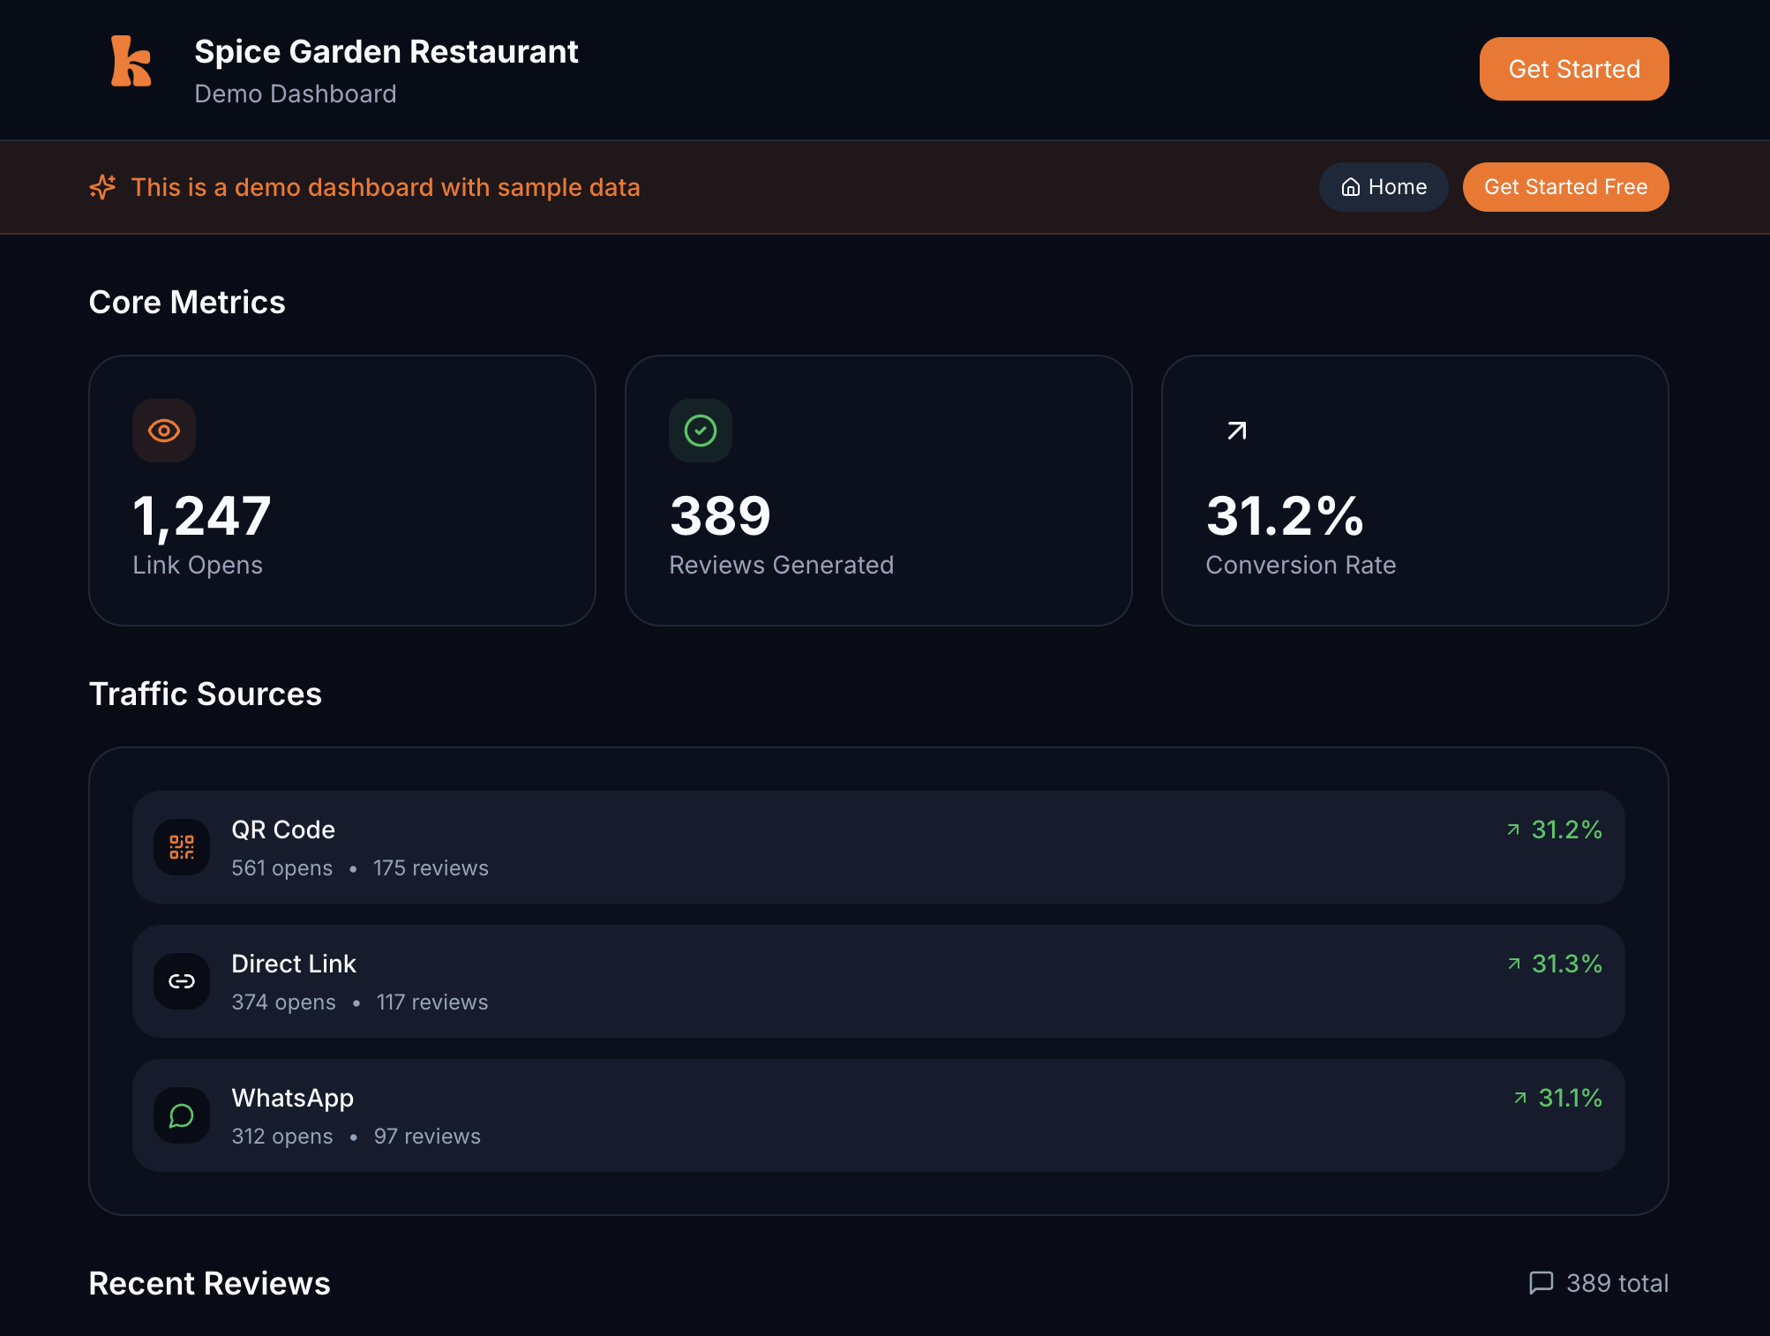
Task: Click the eye icon on Link Opens card
Action: [x=164, y=431]
